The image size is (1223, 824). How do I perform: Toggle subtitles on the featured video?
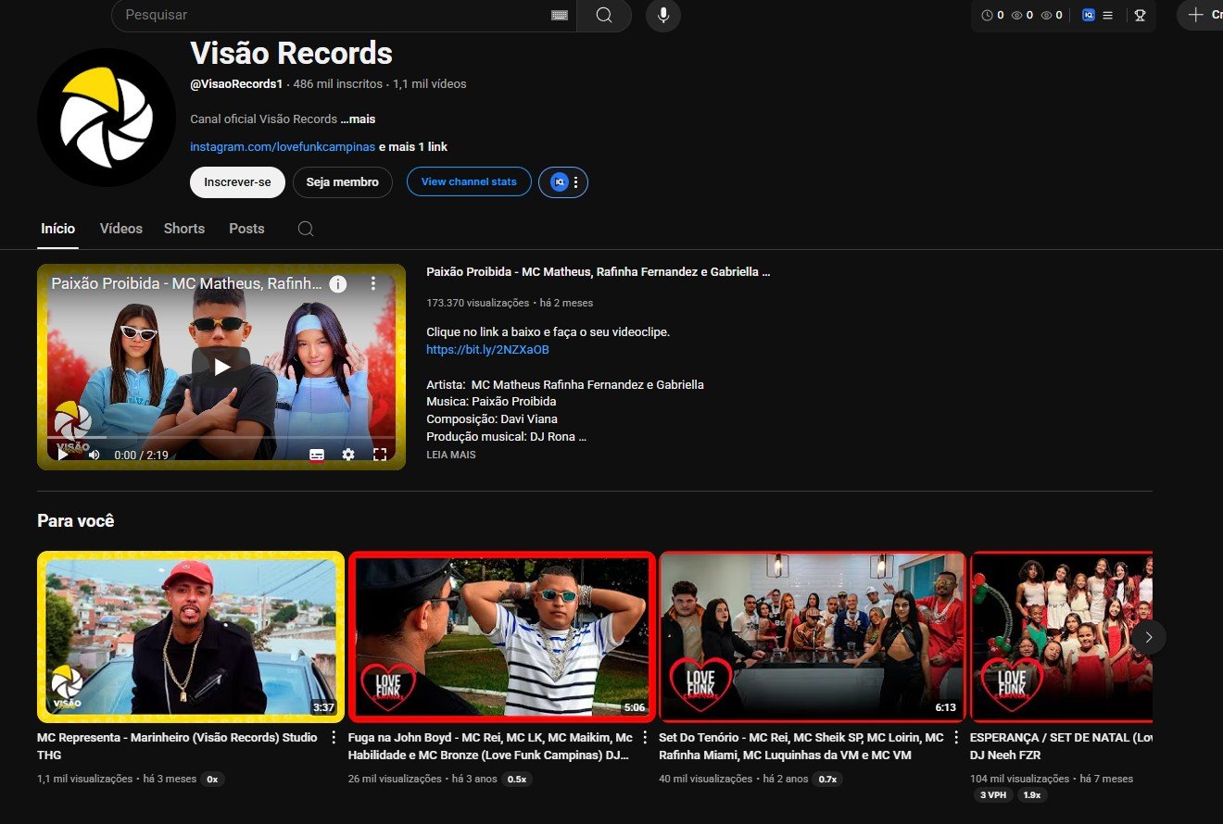[x=317, y=455]
